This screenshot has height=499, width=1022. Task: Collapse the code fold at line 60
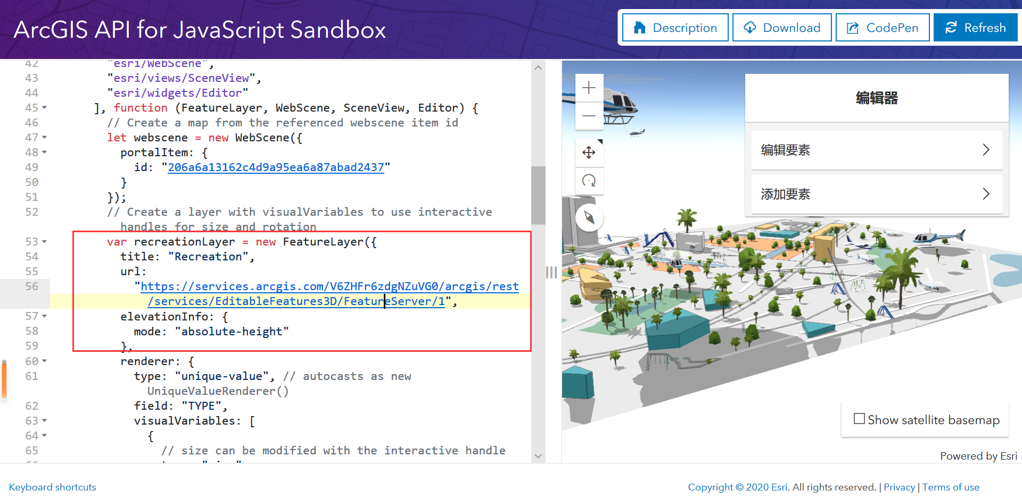coord(44,361)
